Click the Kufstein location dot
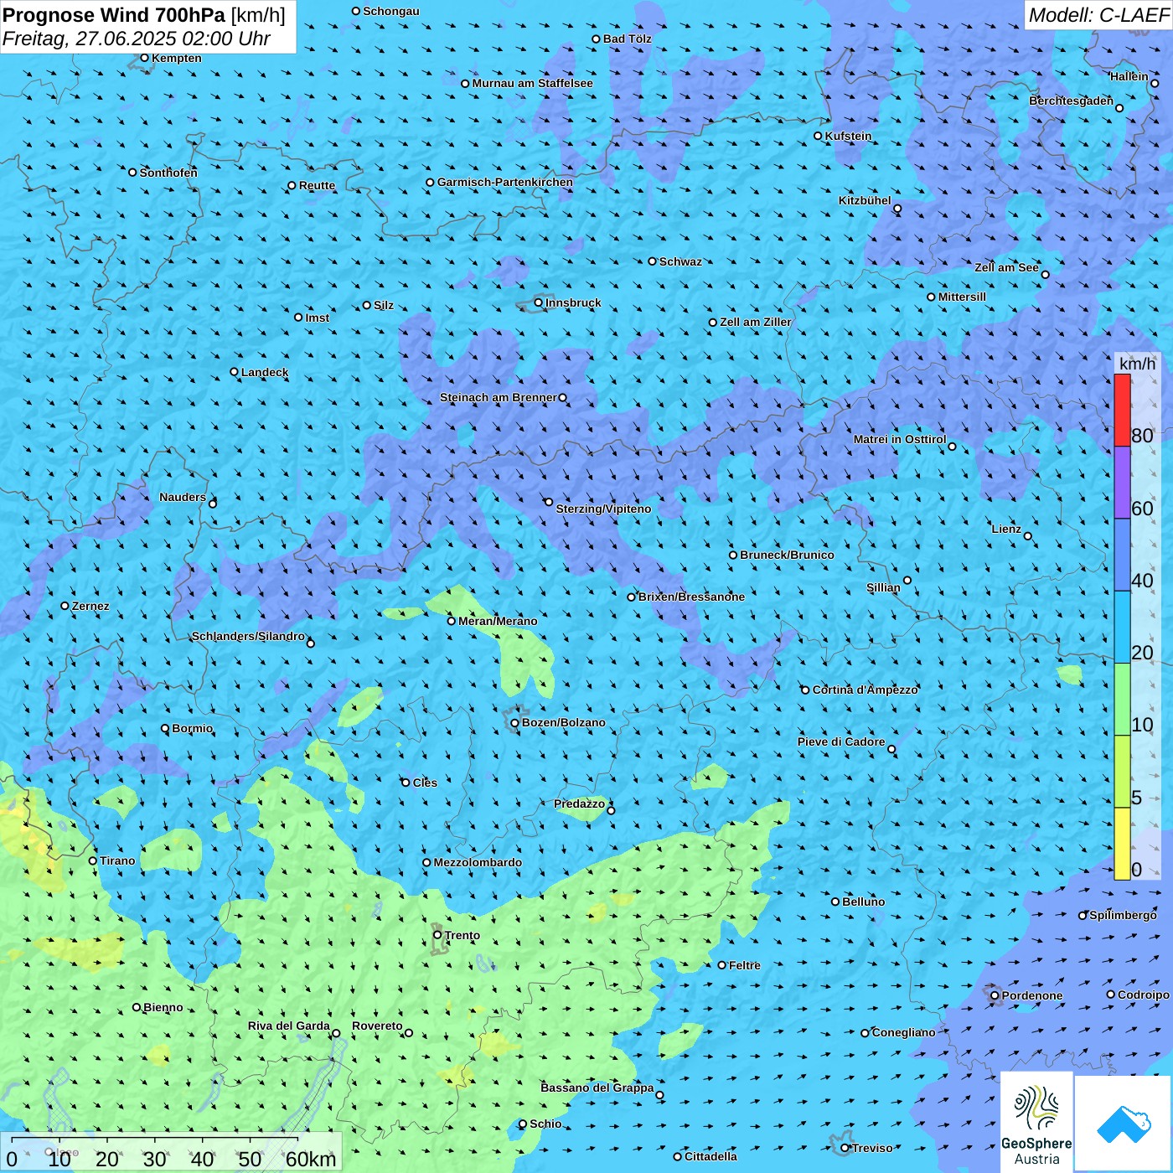The height and width of the screenshot is (1173, 1173). coord(818,136)
